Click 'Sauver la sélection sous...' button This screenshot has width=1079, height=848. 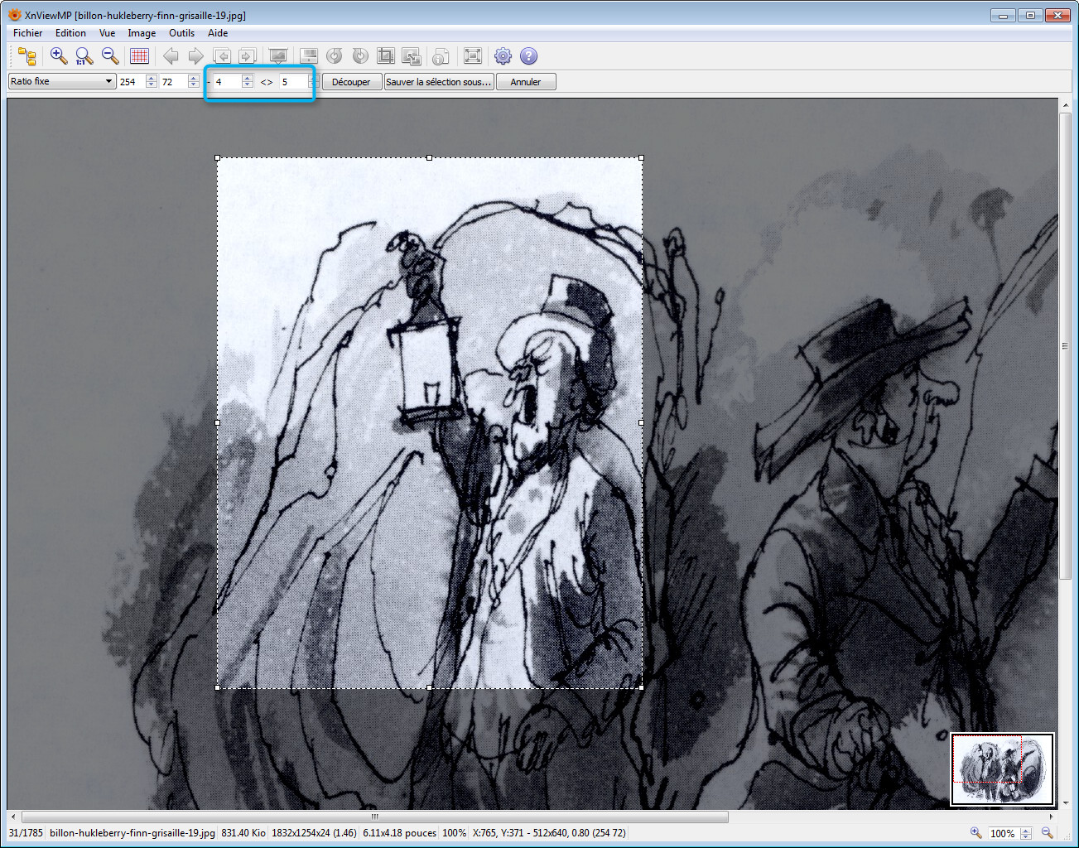(439, 82)
